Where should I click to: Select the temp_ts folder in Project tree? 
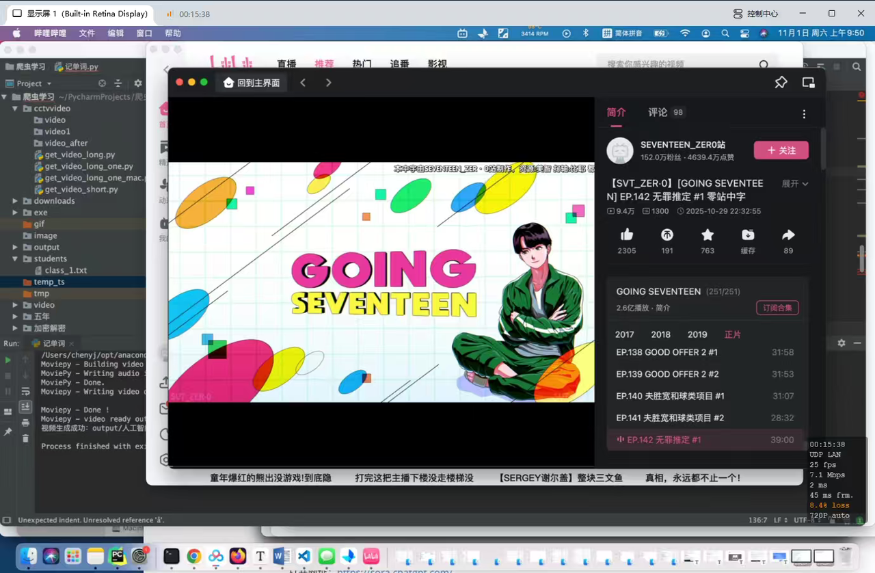coord(49,282)
